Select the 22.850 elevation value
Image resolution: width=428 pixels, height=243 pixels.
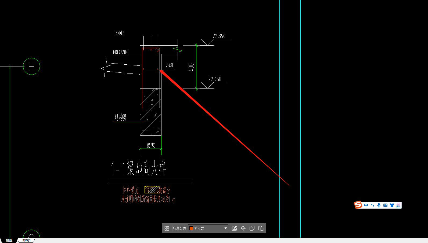(x=219, y=36)
